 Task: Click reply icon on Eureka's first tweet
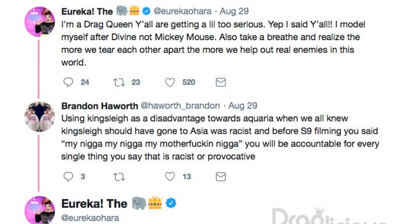(68, 82)
